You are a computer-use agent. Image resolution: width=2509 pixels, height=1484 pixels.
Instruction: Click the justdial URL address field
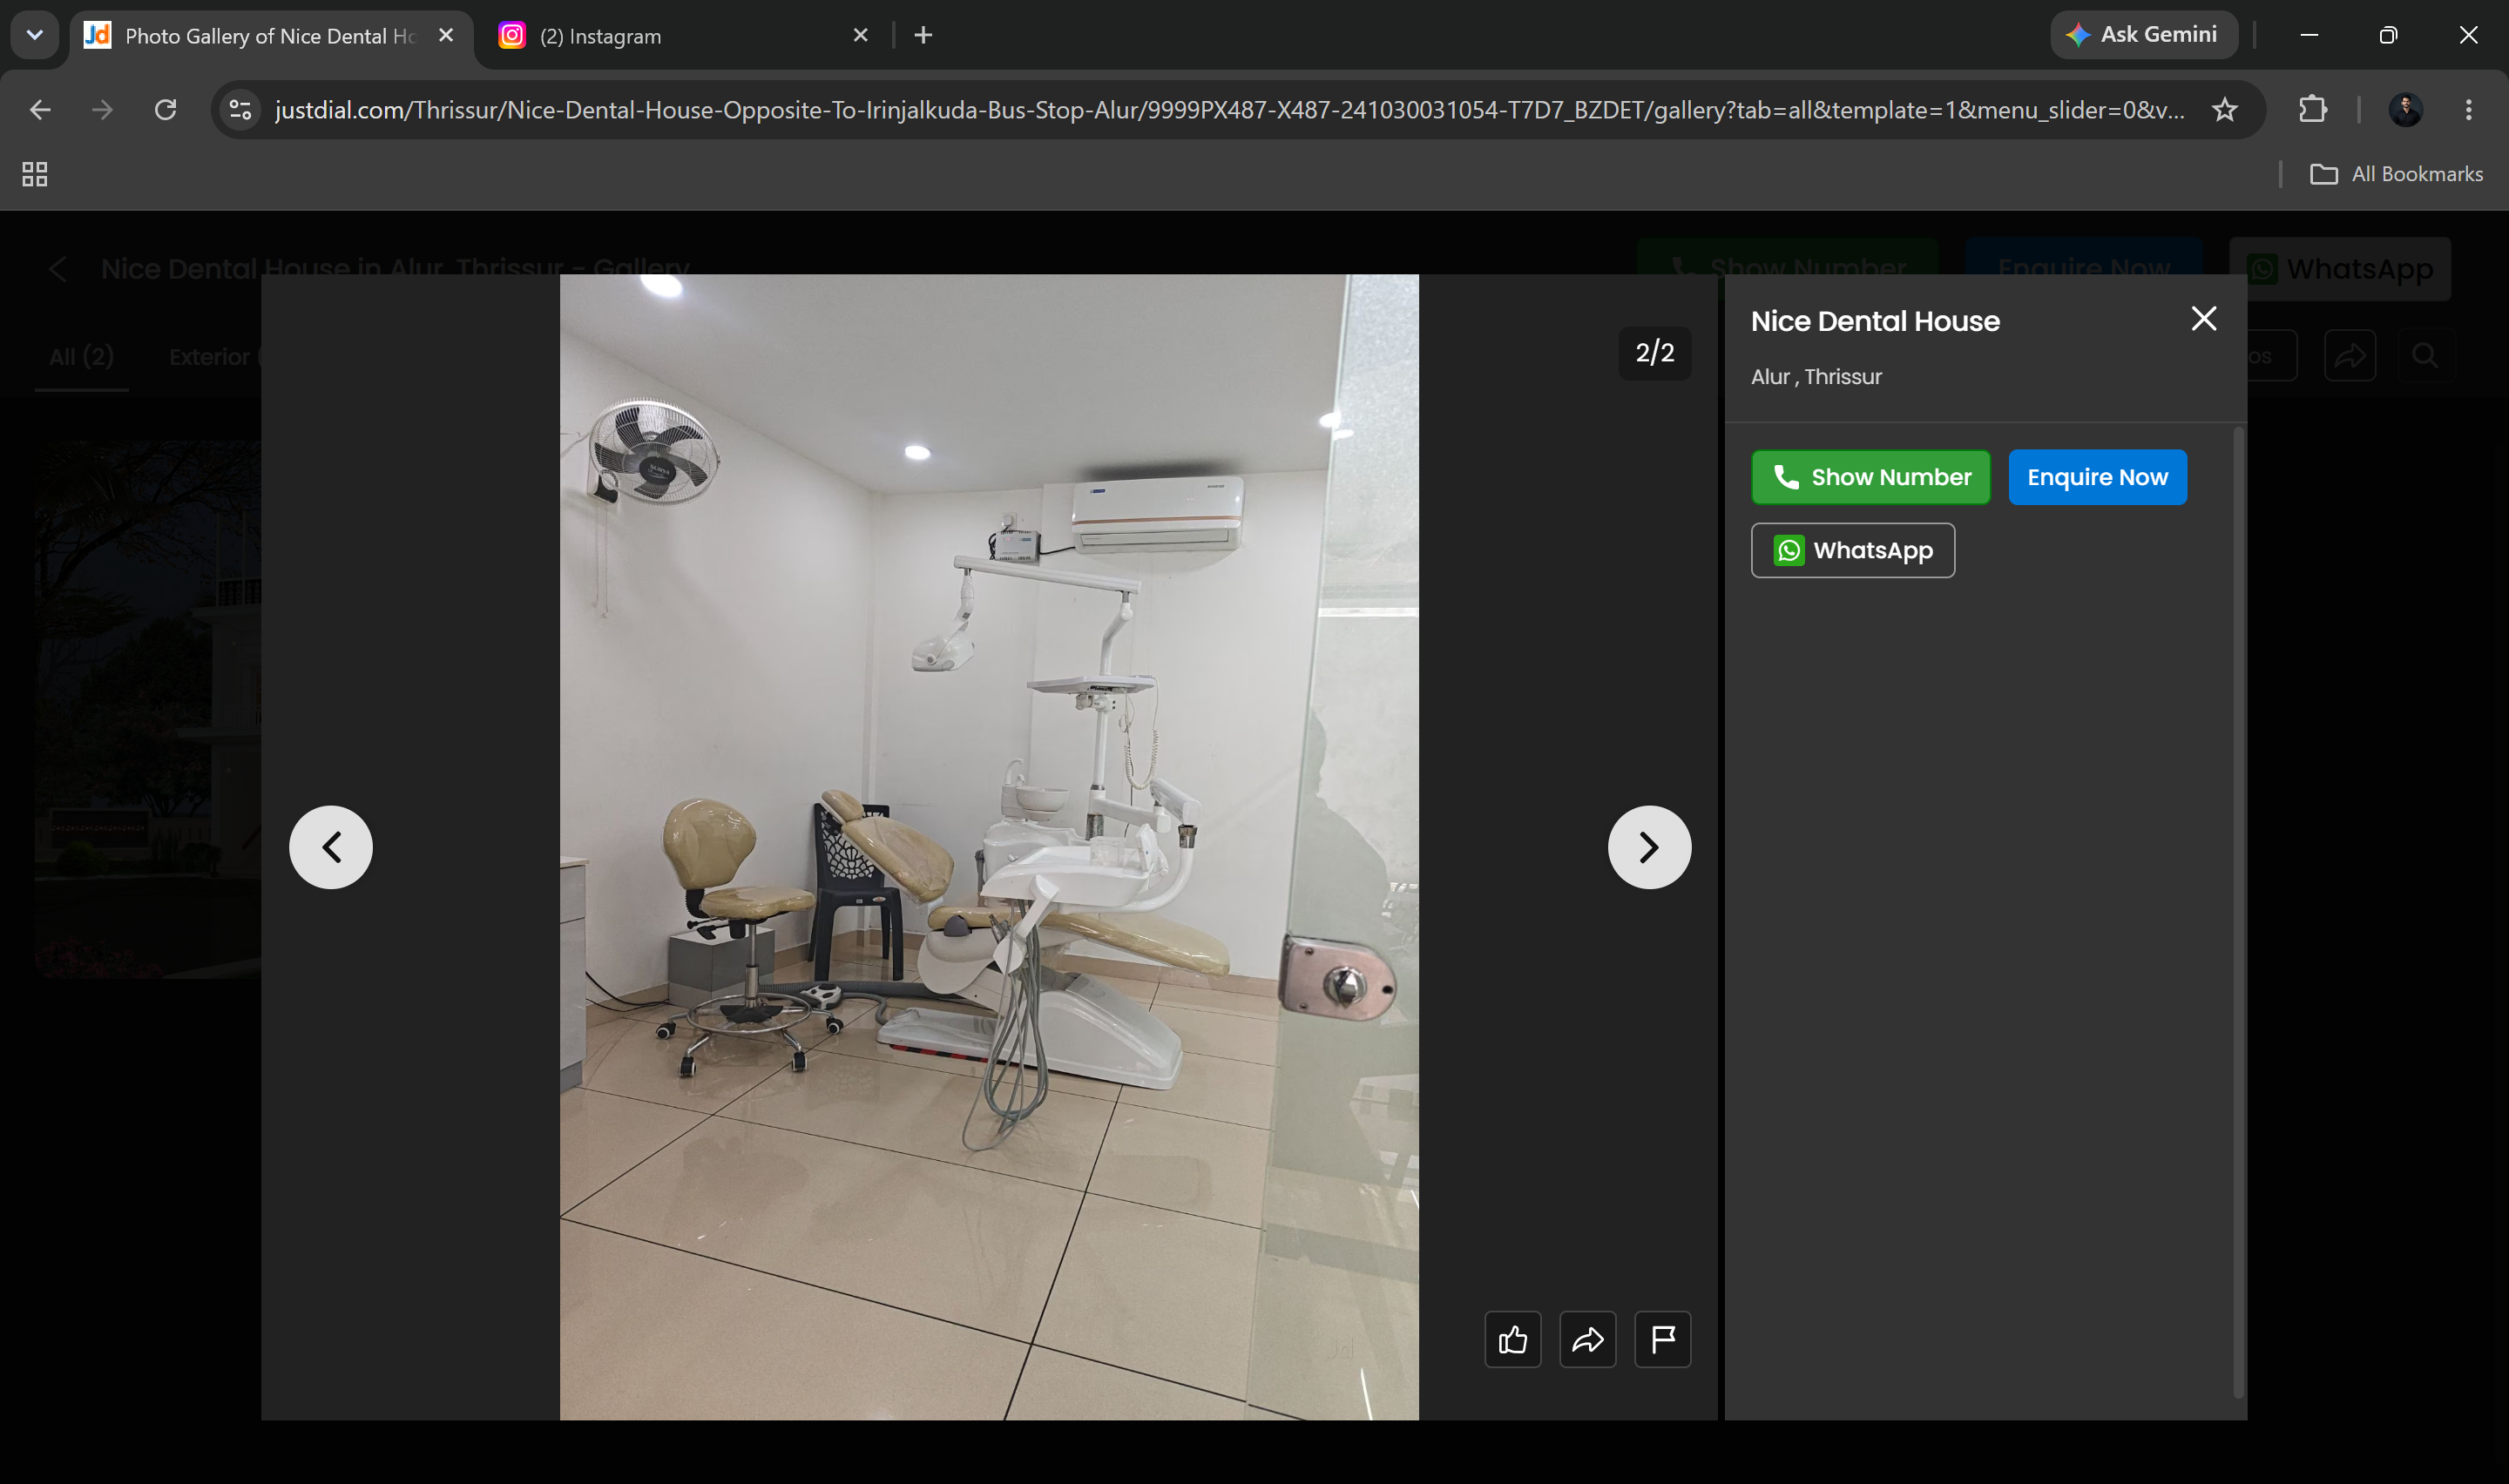tap(1230, 110)
